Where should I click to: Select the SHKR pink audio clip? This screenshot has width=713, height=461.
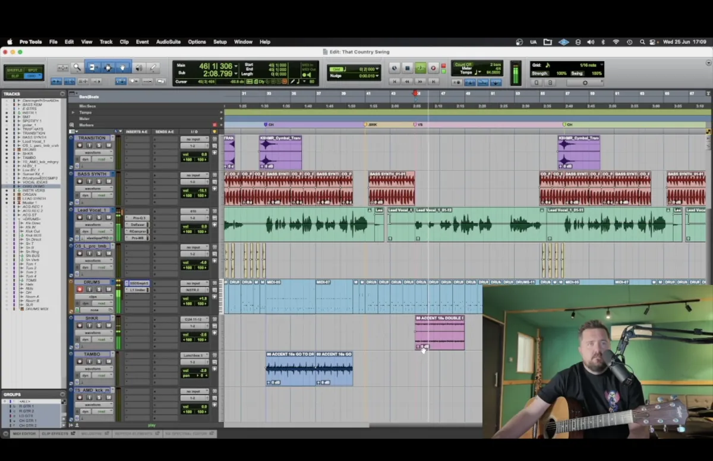(440, 333)
